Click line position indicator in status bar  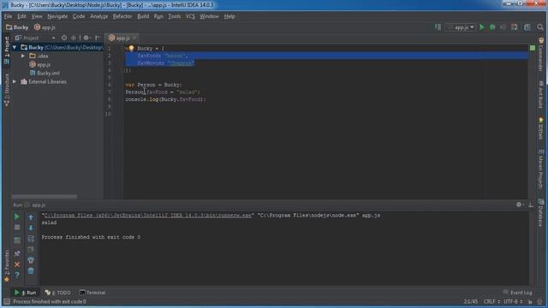pyautogui.click(x=470, y=301)
